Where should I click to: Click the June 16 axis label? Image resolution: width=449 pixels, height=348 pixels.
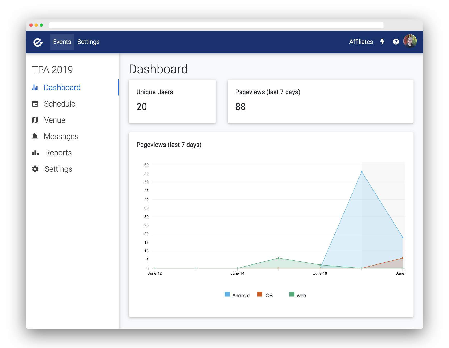(320, 273)
